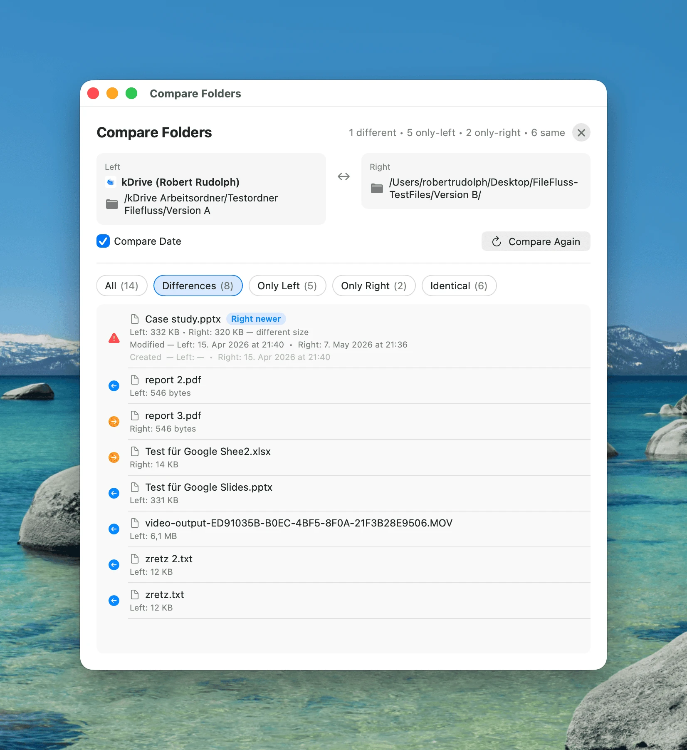
Task: Click the orange right-arrow icon for report 3.pdf
Action: (x=114, y=422)
